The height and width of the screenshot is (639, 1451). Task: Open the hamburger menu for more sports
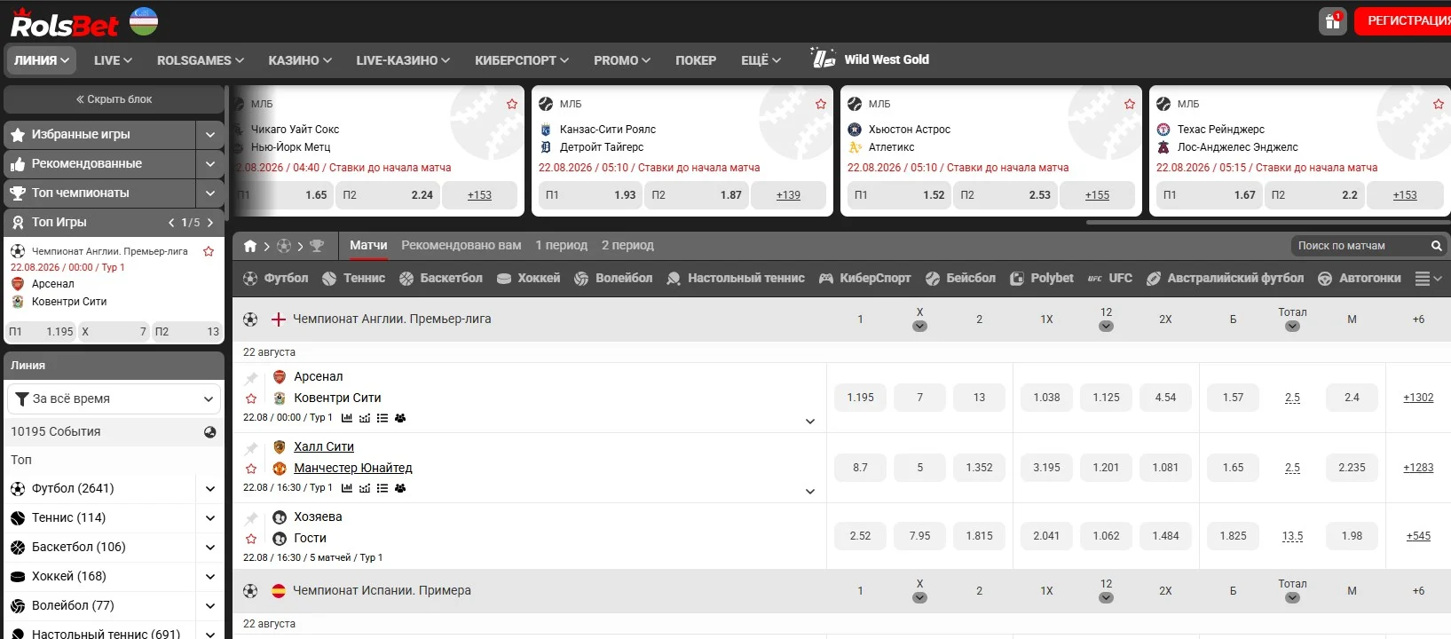click(1428, 279)
